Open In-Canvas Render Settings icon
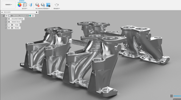Viewport: 181px width, 100px height. point(43,5)
